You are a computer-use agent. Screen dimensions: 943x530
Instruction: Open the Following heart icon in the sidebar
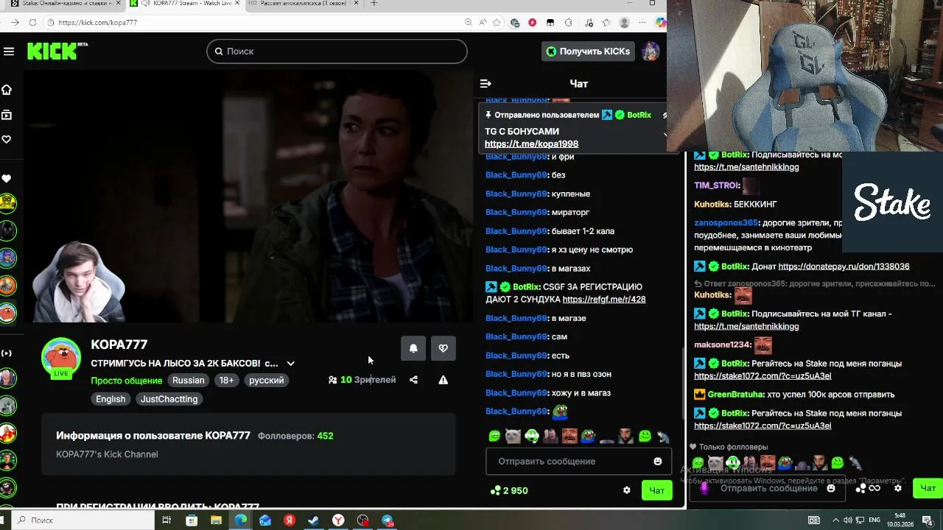pyautogui.click(x=7, y=139)
